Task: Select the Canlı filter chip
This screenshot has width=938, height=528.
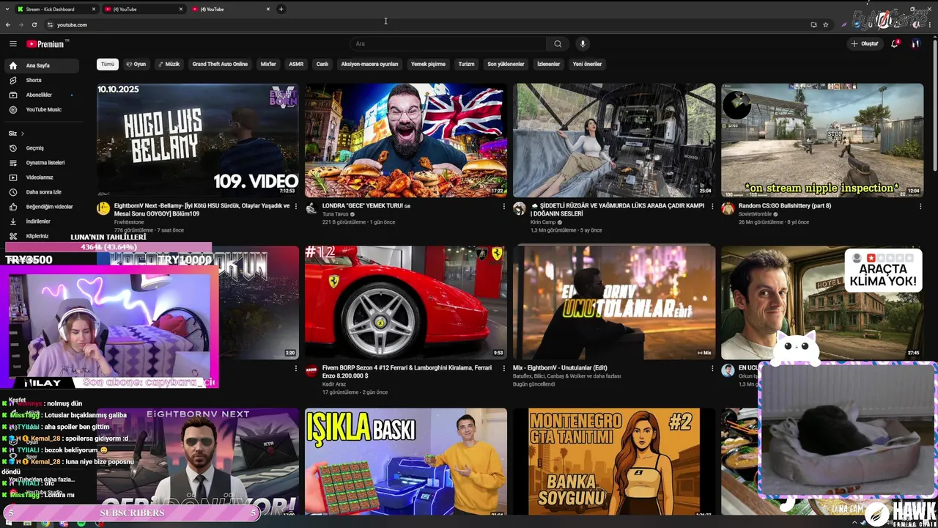Action: coord(322,64)
